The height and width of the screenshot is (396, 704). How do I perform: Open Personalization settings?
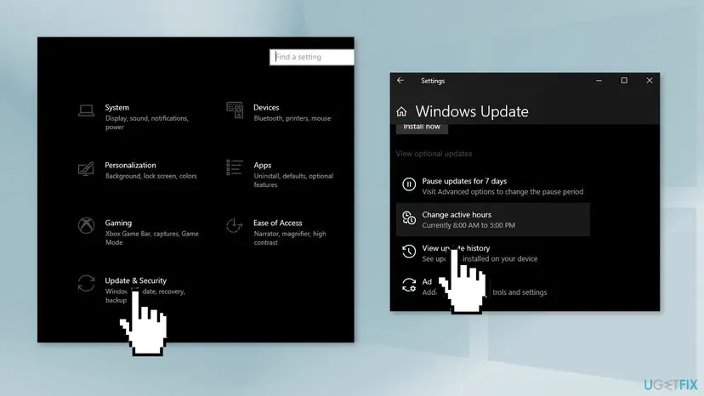click(x=138, y=170)
